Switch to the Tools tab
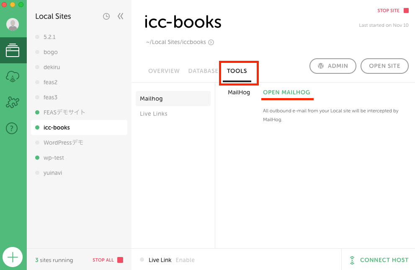 point(237,71)
